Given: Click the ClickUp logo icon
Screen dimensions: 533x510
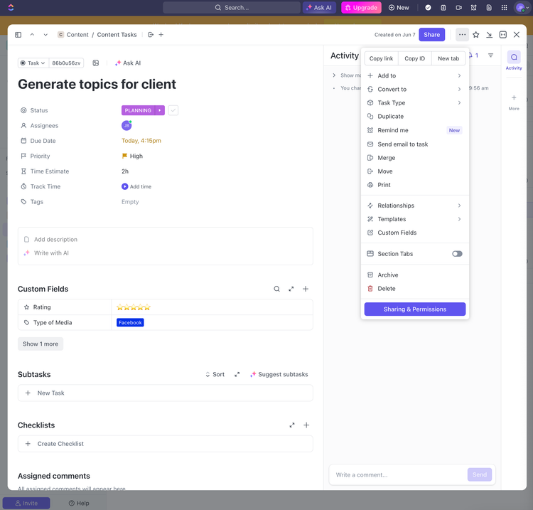Looking at the screenshot, I should [11, 7].
